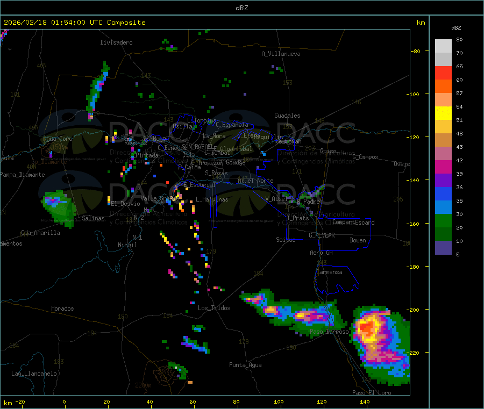Click the L_Malvinas map label

212,199
